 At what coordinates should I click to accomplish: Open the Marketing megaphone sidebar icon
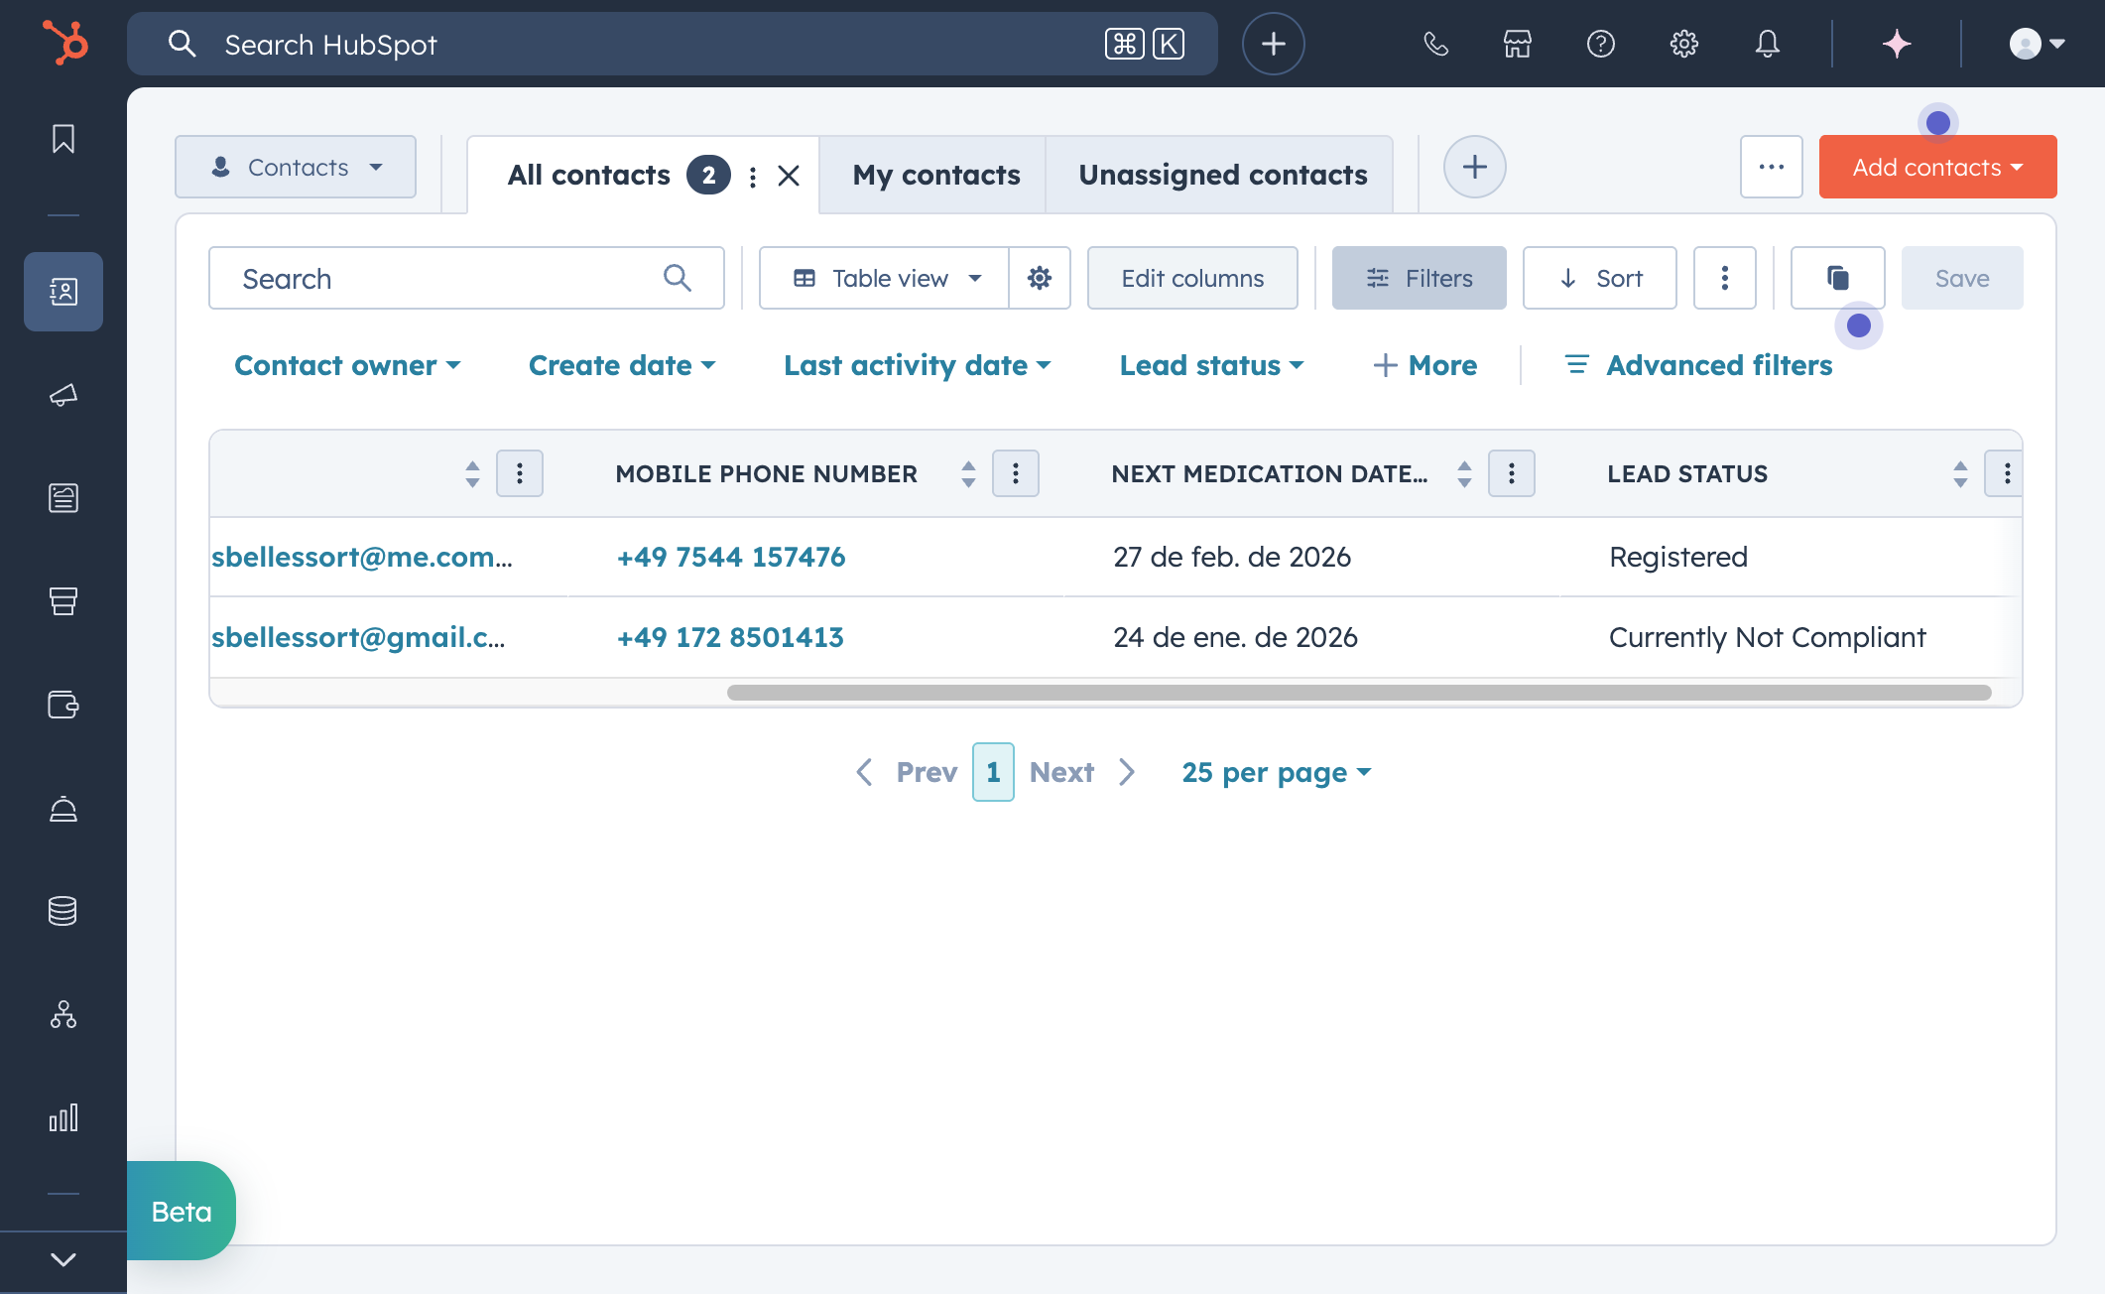tap(63, 395)
